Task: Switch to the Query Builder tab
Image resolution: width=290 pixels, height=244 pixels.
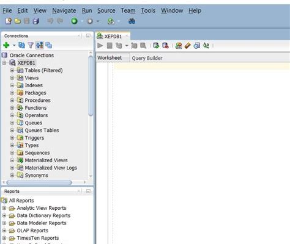Action: 147,58
